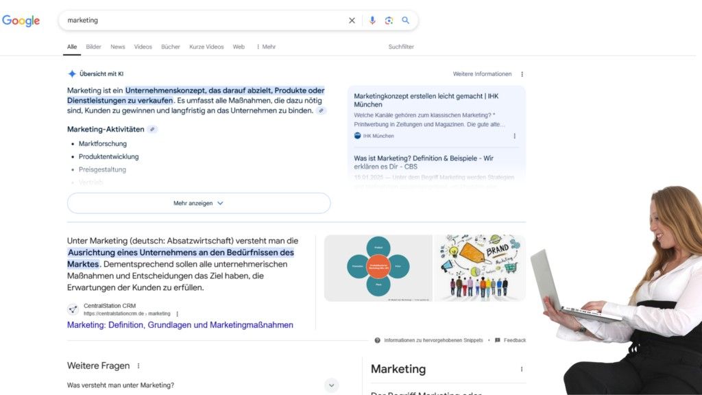Open three-dot menu beside Weitere Informationen
The height and width of the screenshot is (395, 702).
pos(522,74)
